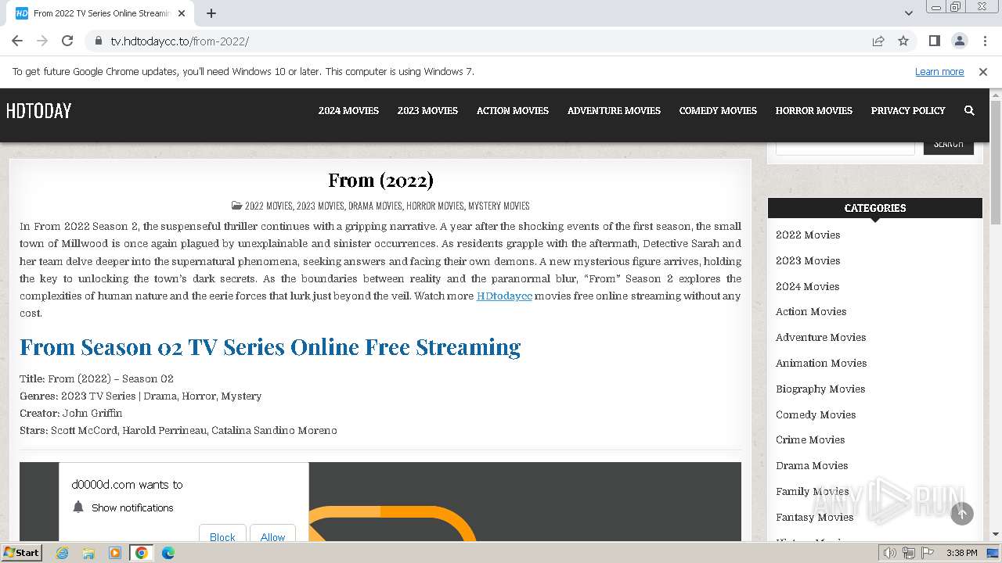Open DRAMA MOVIES post category tag
Viewport: 1002px width, 563px height.
pyautogui.click(x=375, y=206)
